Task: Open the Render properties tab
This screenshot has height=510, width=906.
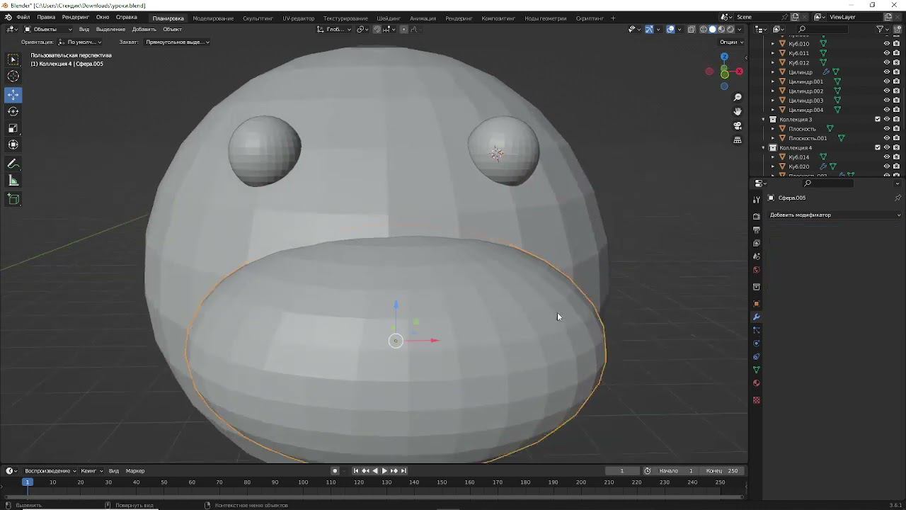Action: [757, 216]
